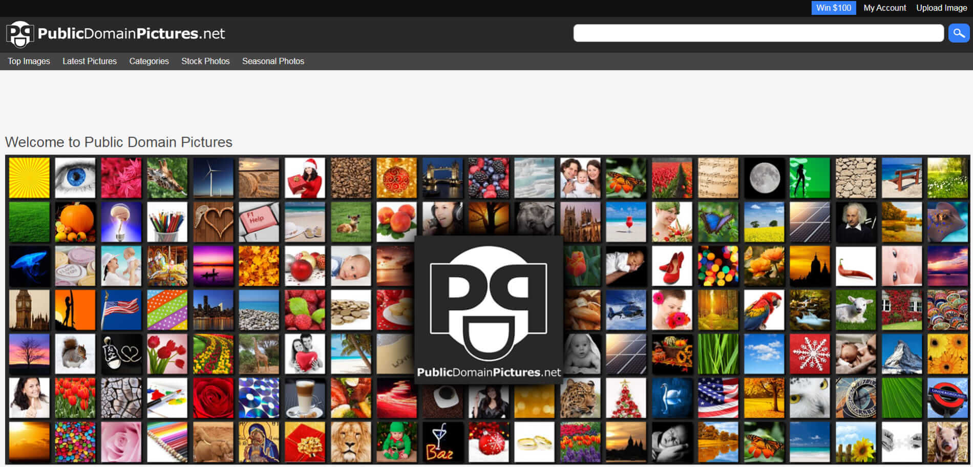The height and width of the screenshot is (467, 973).
Task: Open the religious icon painting thumbnail
Action: [x=259, y=442]
